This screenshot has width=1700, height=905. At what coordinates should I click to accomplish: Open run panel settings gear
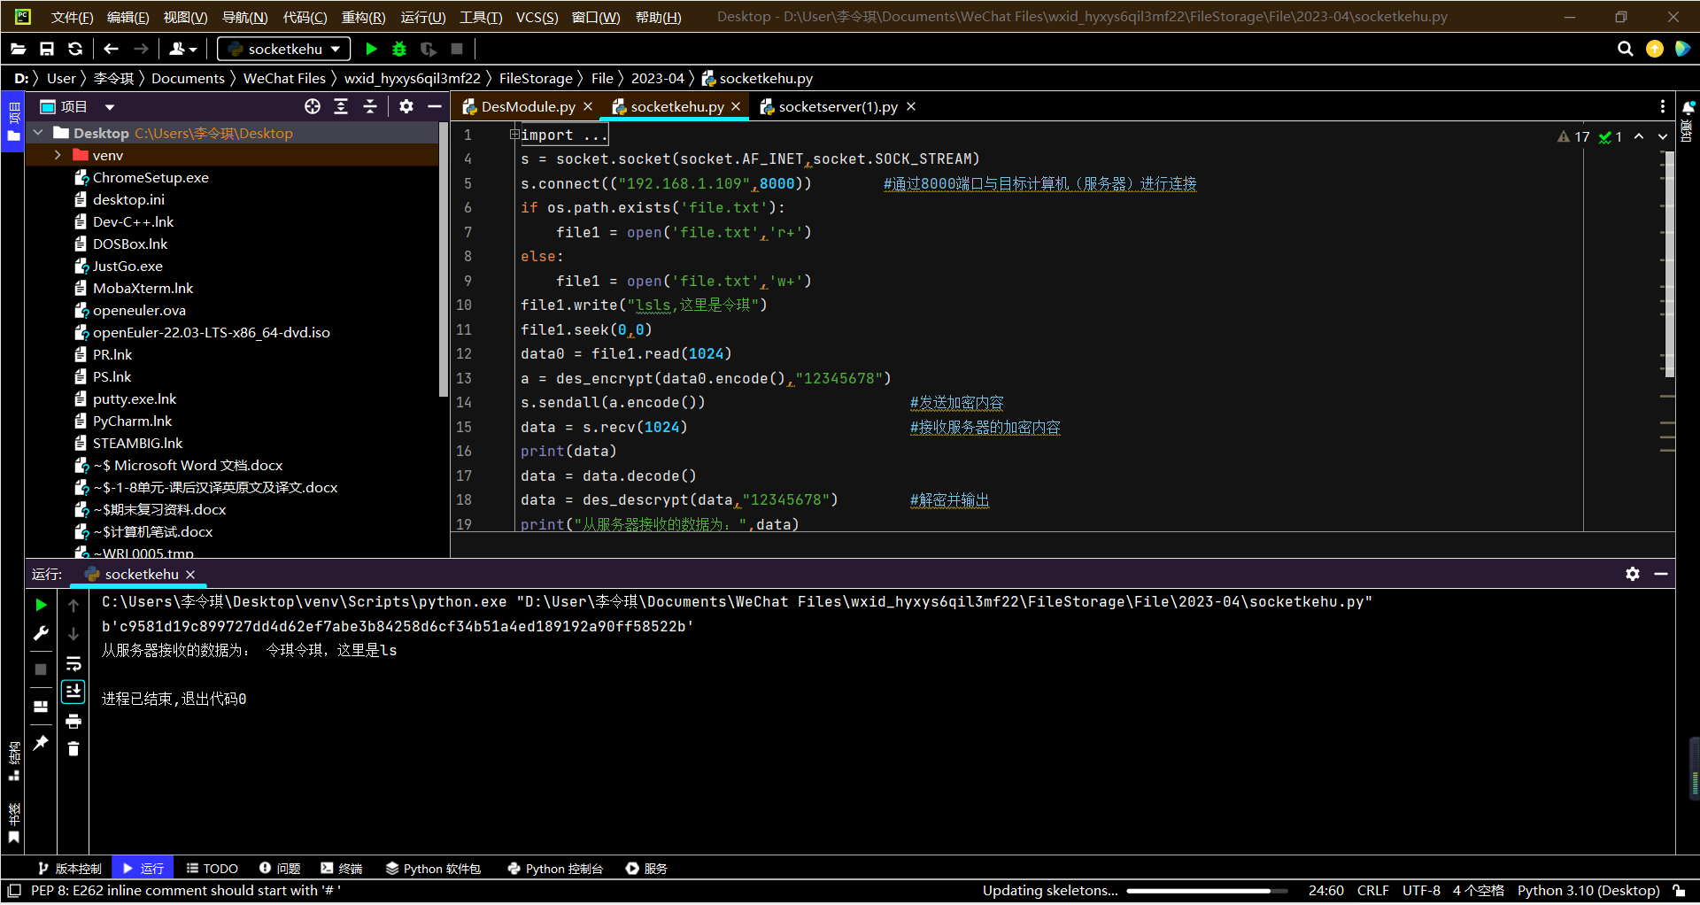pos(1632,574)
